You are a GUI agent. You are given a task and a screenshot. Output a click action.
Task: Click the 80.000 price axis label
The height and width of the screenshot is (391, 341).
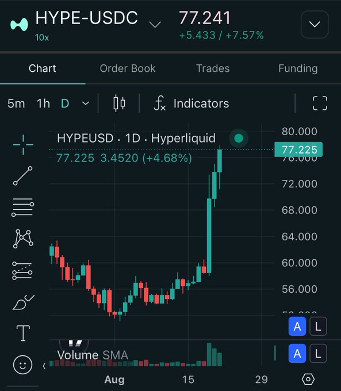click(x=300, y=132)
